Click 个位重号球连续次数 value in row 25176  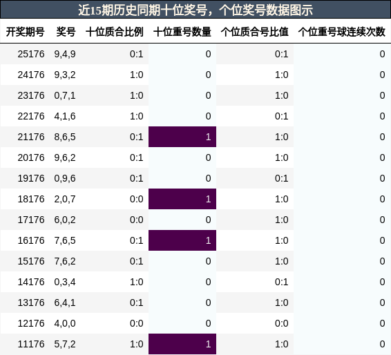tap(382, 54)
